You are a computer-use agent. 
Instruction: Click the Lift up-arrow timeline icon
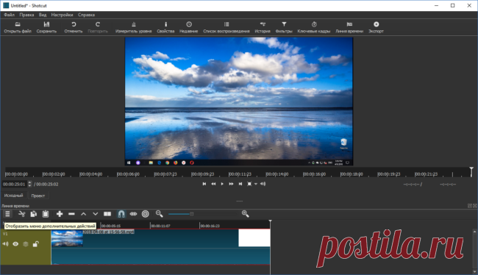tap(84, 214)
